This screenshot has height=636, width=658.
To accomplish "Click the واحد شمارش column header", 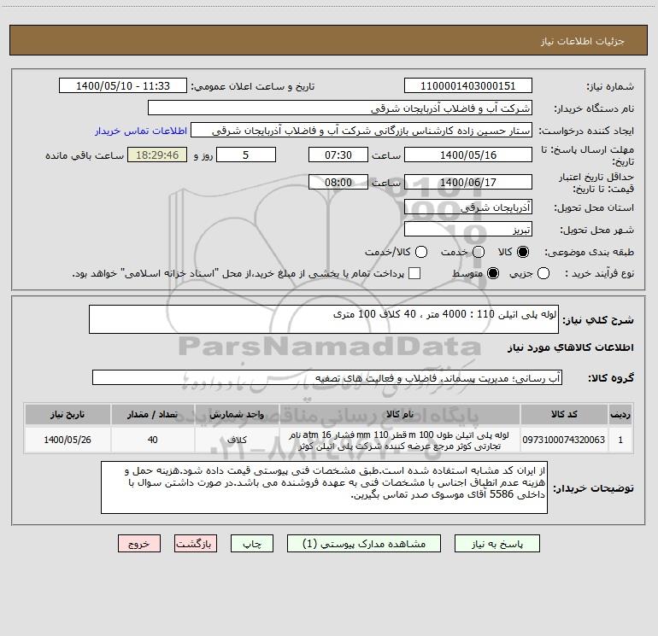I will coord(237,414).
